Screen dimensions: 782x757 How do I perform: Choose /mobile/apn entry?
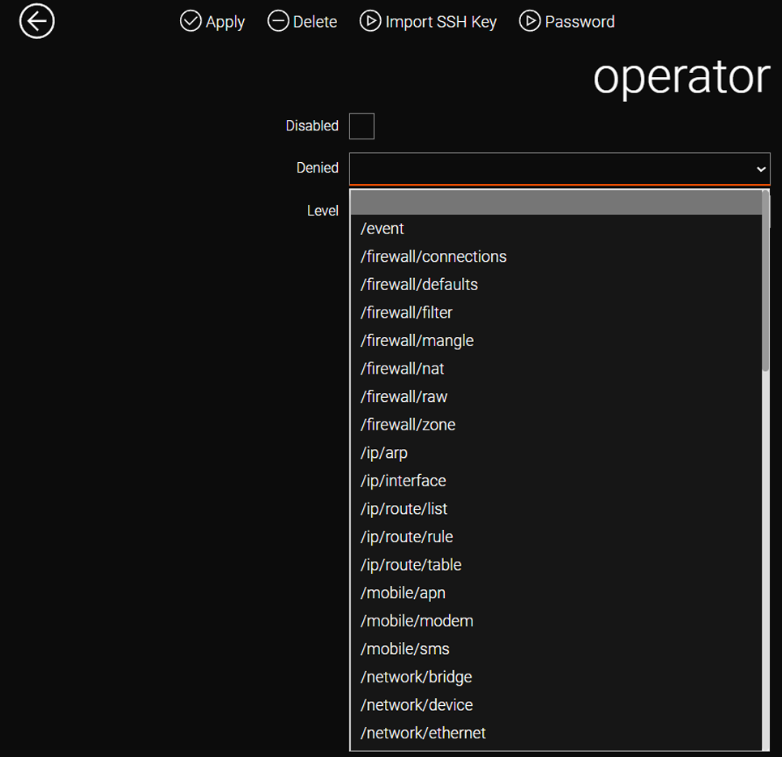(x=556, y=592)
